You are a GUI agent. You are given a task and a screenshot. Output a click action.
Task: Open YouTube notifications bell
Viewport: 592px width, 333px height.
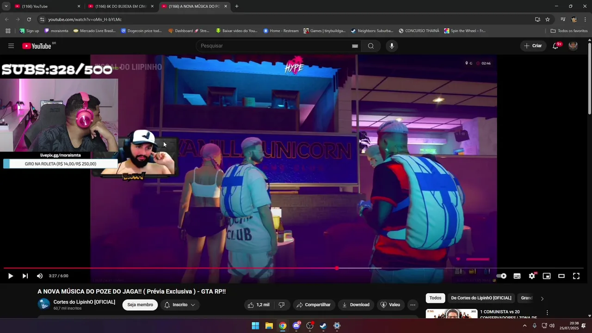555,46
